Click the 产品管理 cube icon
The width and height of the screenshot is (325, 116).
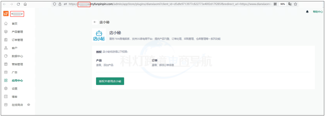6,32
